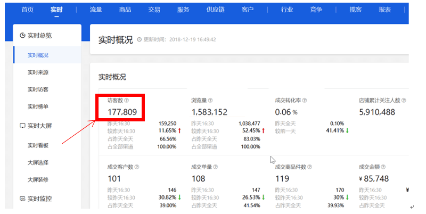
Task: Go to the 报表 tab
Action: coord(384,10)
